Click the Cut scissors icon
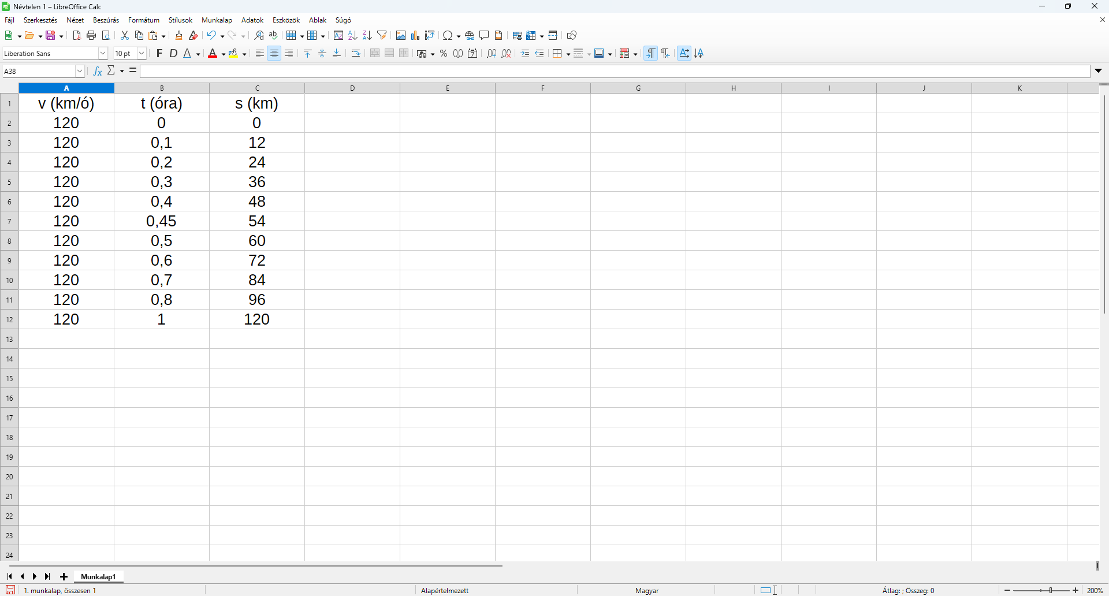The height and width of the screenshot is (596, 1109). (x=124, y=36)
